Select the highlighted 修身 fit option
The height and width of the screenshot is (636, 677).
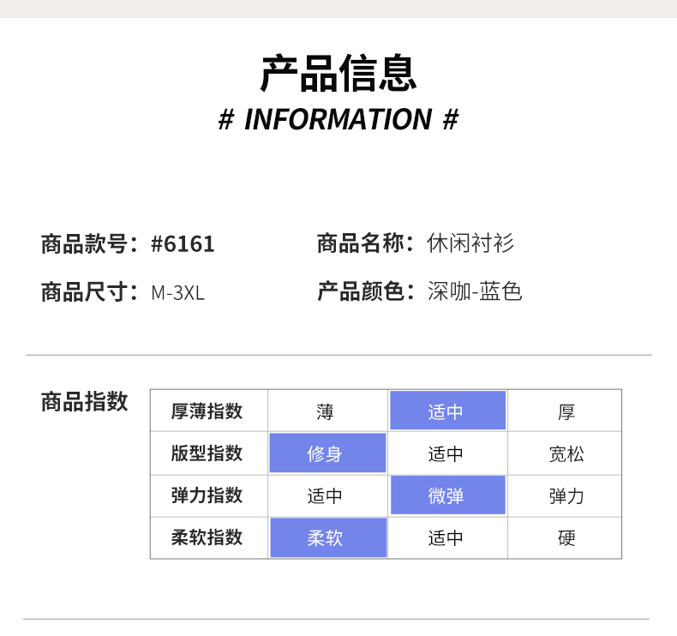tap(326, 453)
